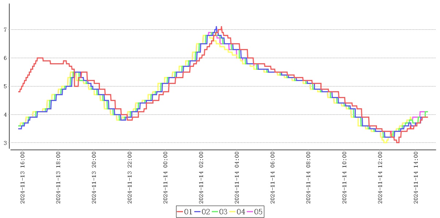Click the 2024-11-13 20:00 time label
Viewport: 440px width, 218px height.
click(94, 178)
